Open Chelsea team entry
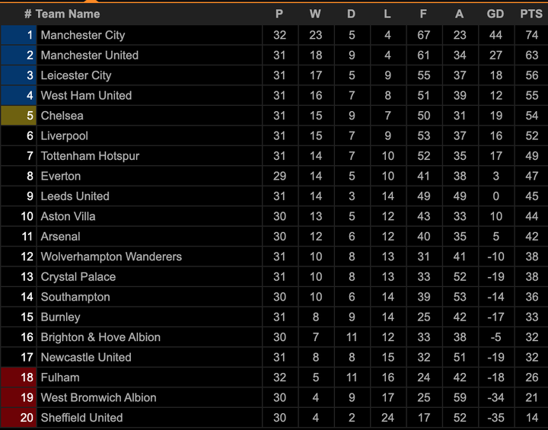Image resolution: width=548 pixels, height=430 pixels. tap(62, 116)
